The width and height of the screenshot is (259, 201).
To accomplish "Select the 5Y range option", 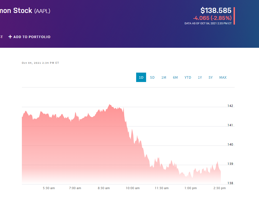I will click(211, 77).
